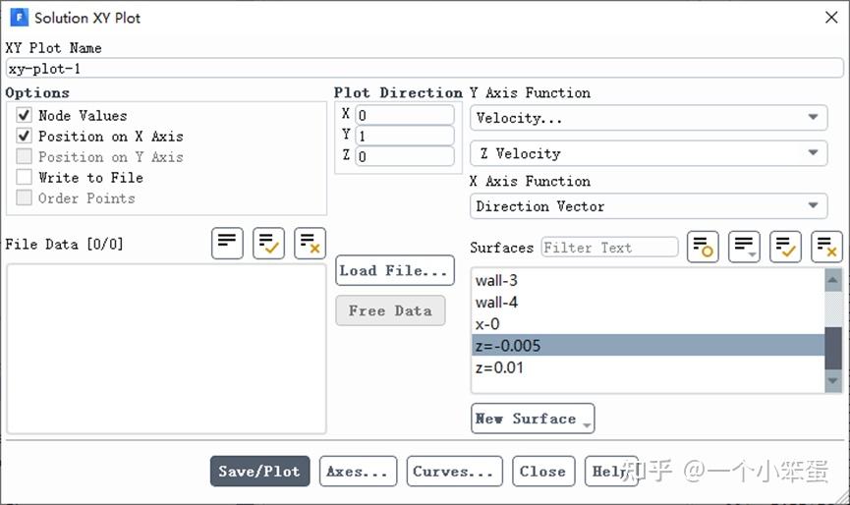Click the XY Plot Name text field
Screen dimensions: 850x505
[x=423, y=69]
